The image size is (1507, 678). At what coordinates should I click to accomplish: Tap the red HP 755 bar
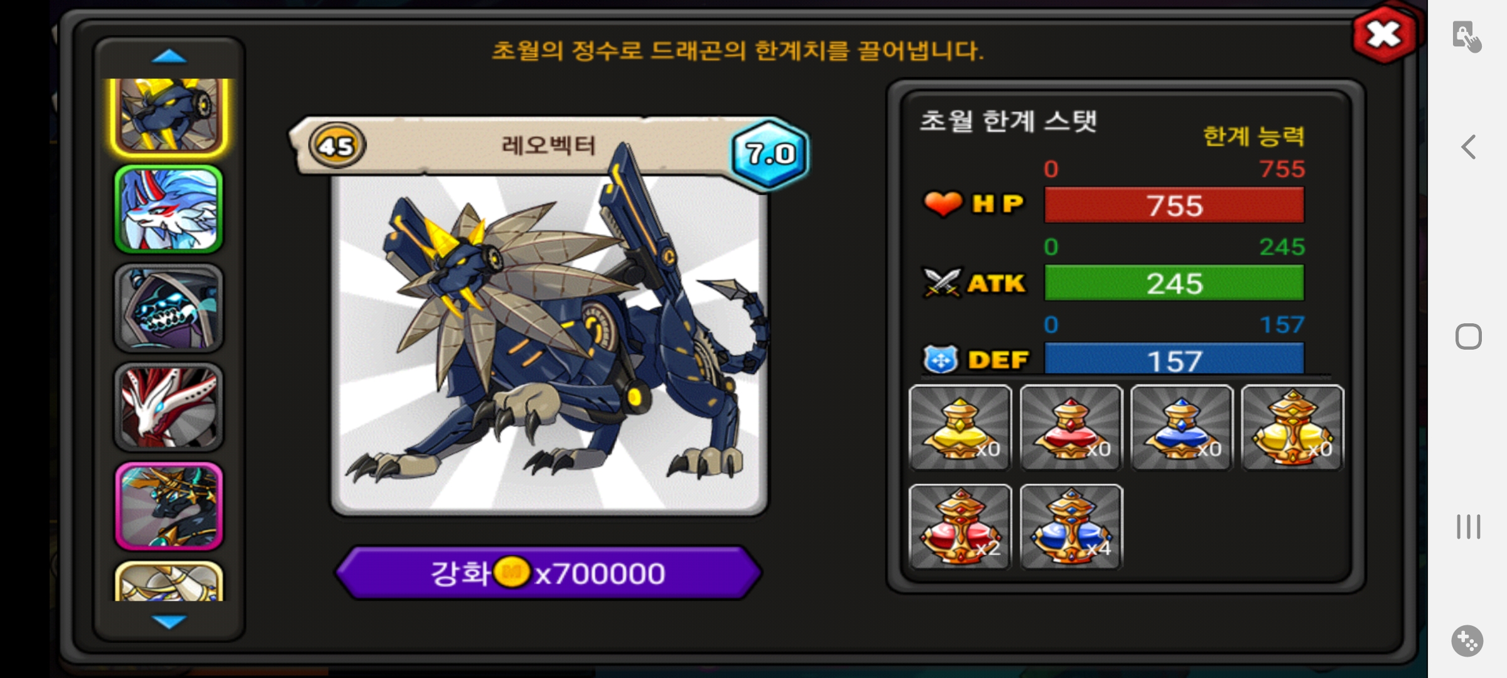pyautogui.click(x=1174, y=205)
